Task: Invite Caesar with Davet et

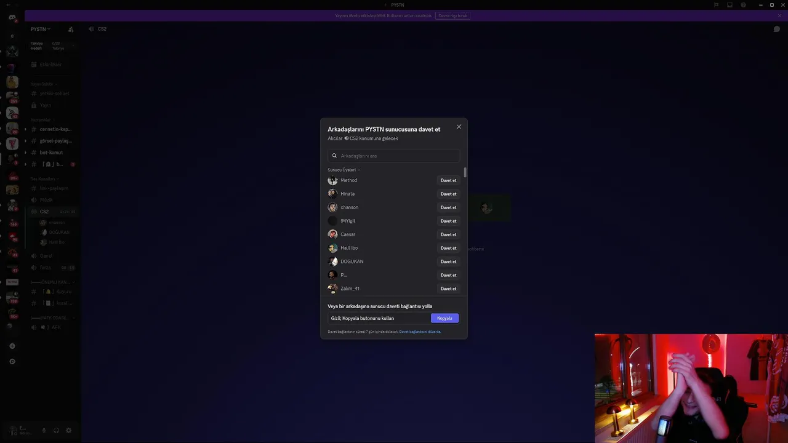Action: [448, 234]
